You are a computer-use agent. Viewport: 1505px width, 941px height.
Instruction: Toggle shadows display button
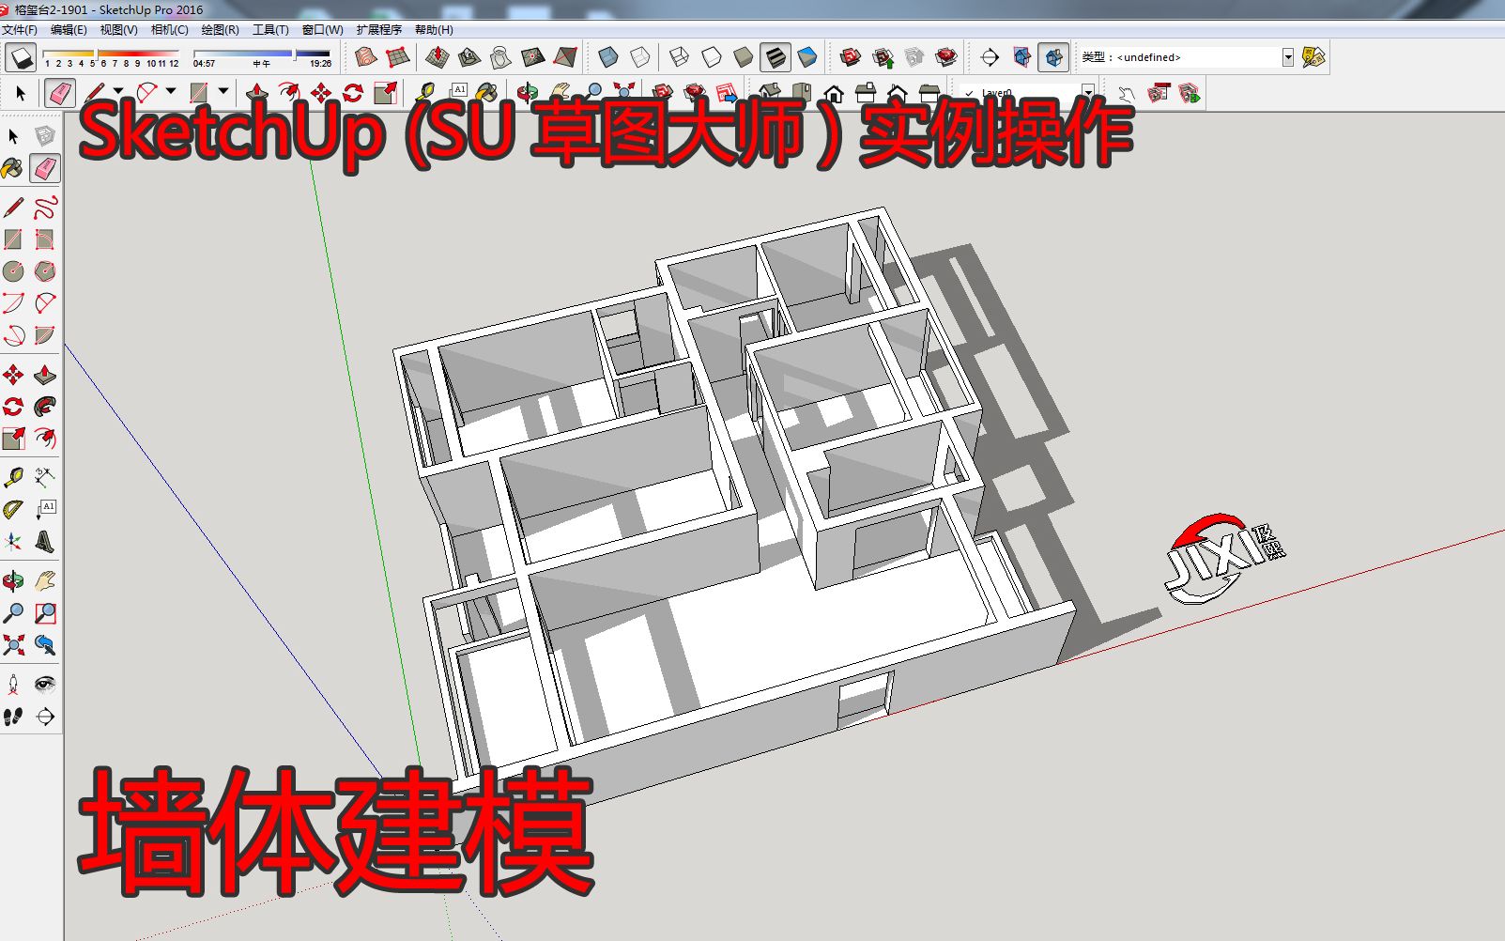[x=21, y=58]
